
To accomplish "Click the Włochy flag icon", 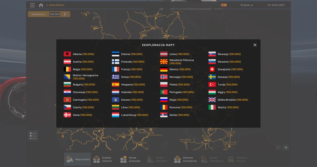I will point(212,107).
